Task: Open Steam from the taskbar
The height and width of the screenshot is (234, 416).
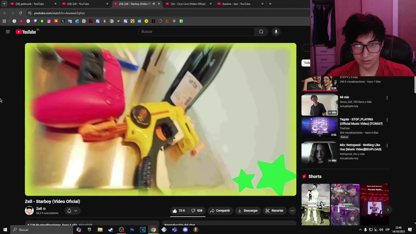Action: 111,230
